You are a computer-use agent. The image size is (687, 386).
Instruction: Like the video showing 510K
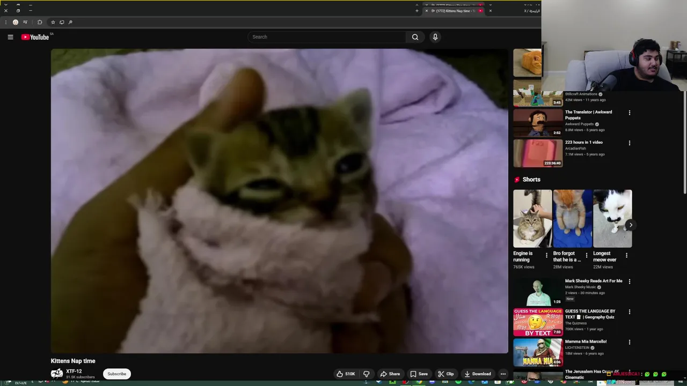click(x=346, y=374)
